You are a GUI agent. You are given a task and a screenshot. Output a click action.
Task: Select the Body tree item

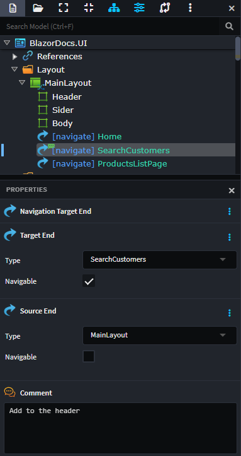62,124
